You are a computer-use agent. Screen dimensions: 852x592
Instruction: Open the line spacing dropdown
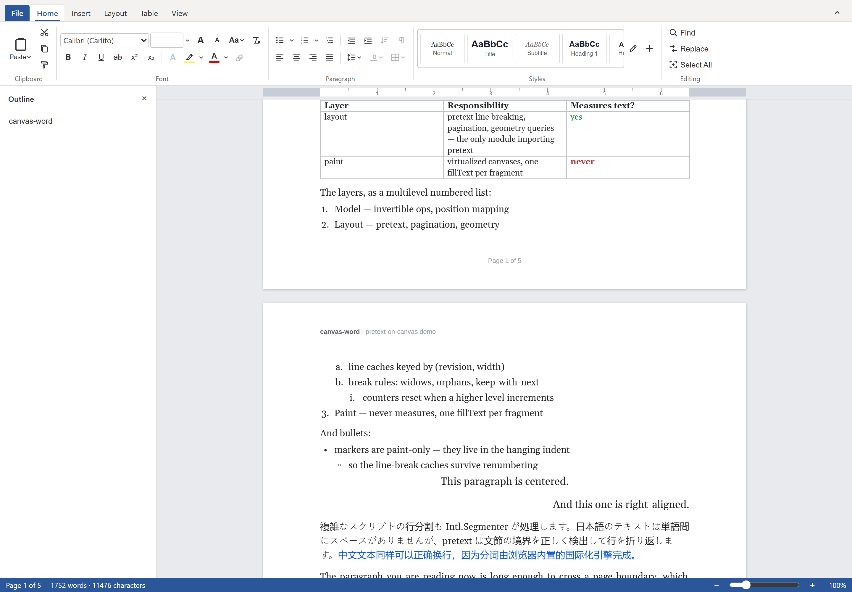[x=354, y=57]
